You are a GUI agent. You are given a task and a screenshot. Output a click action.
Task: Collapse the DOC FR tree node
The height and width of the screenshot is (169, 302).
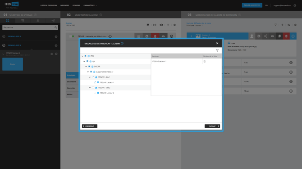pos(86,67)
